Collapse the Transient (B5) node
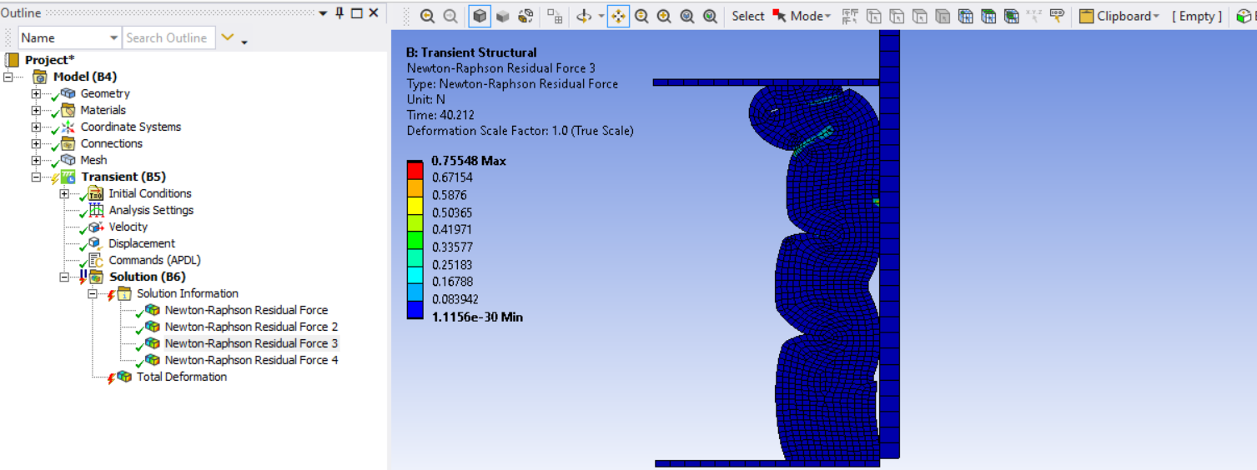This screenshot has width=1257, height=470. (x=36, y=177)
